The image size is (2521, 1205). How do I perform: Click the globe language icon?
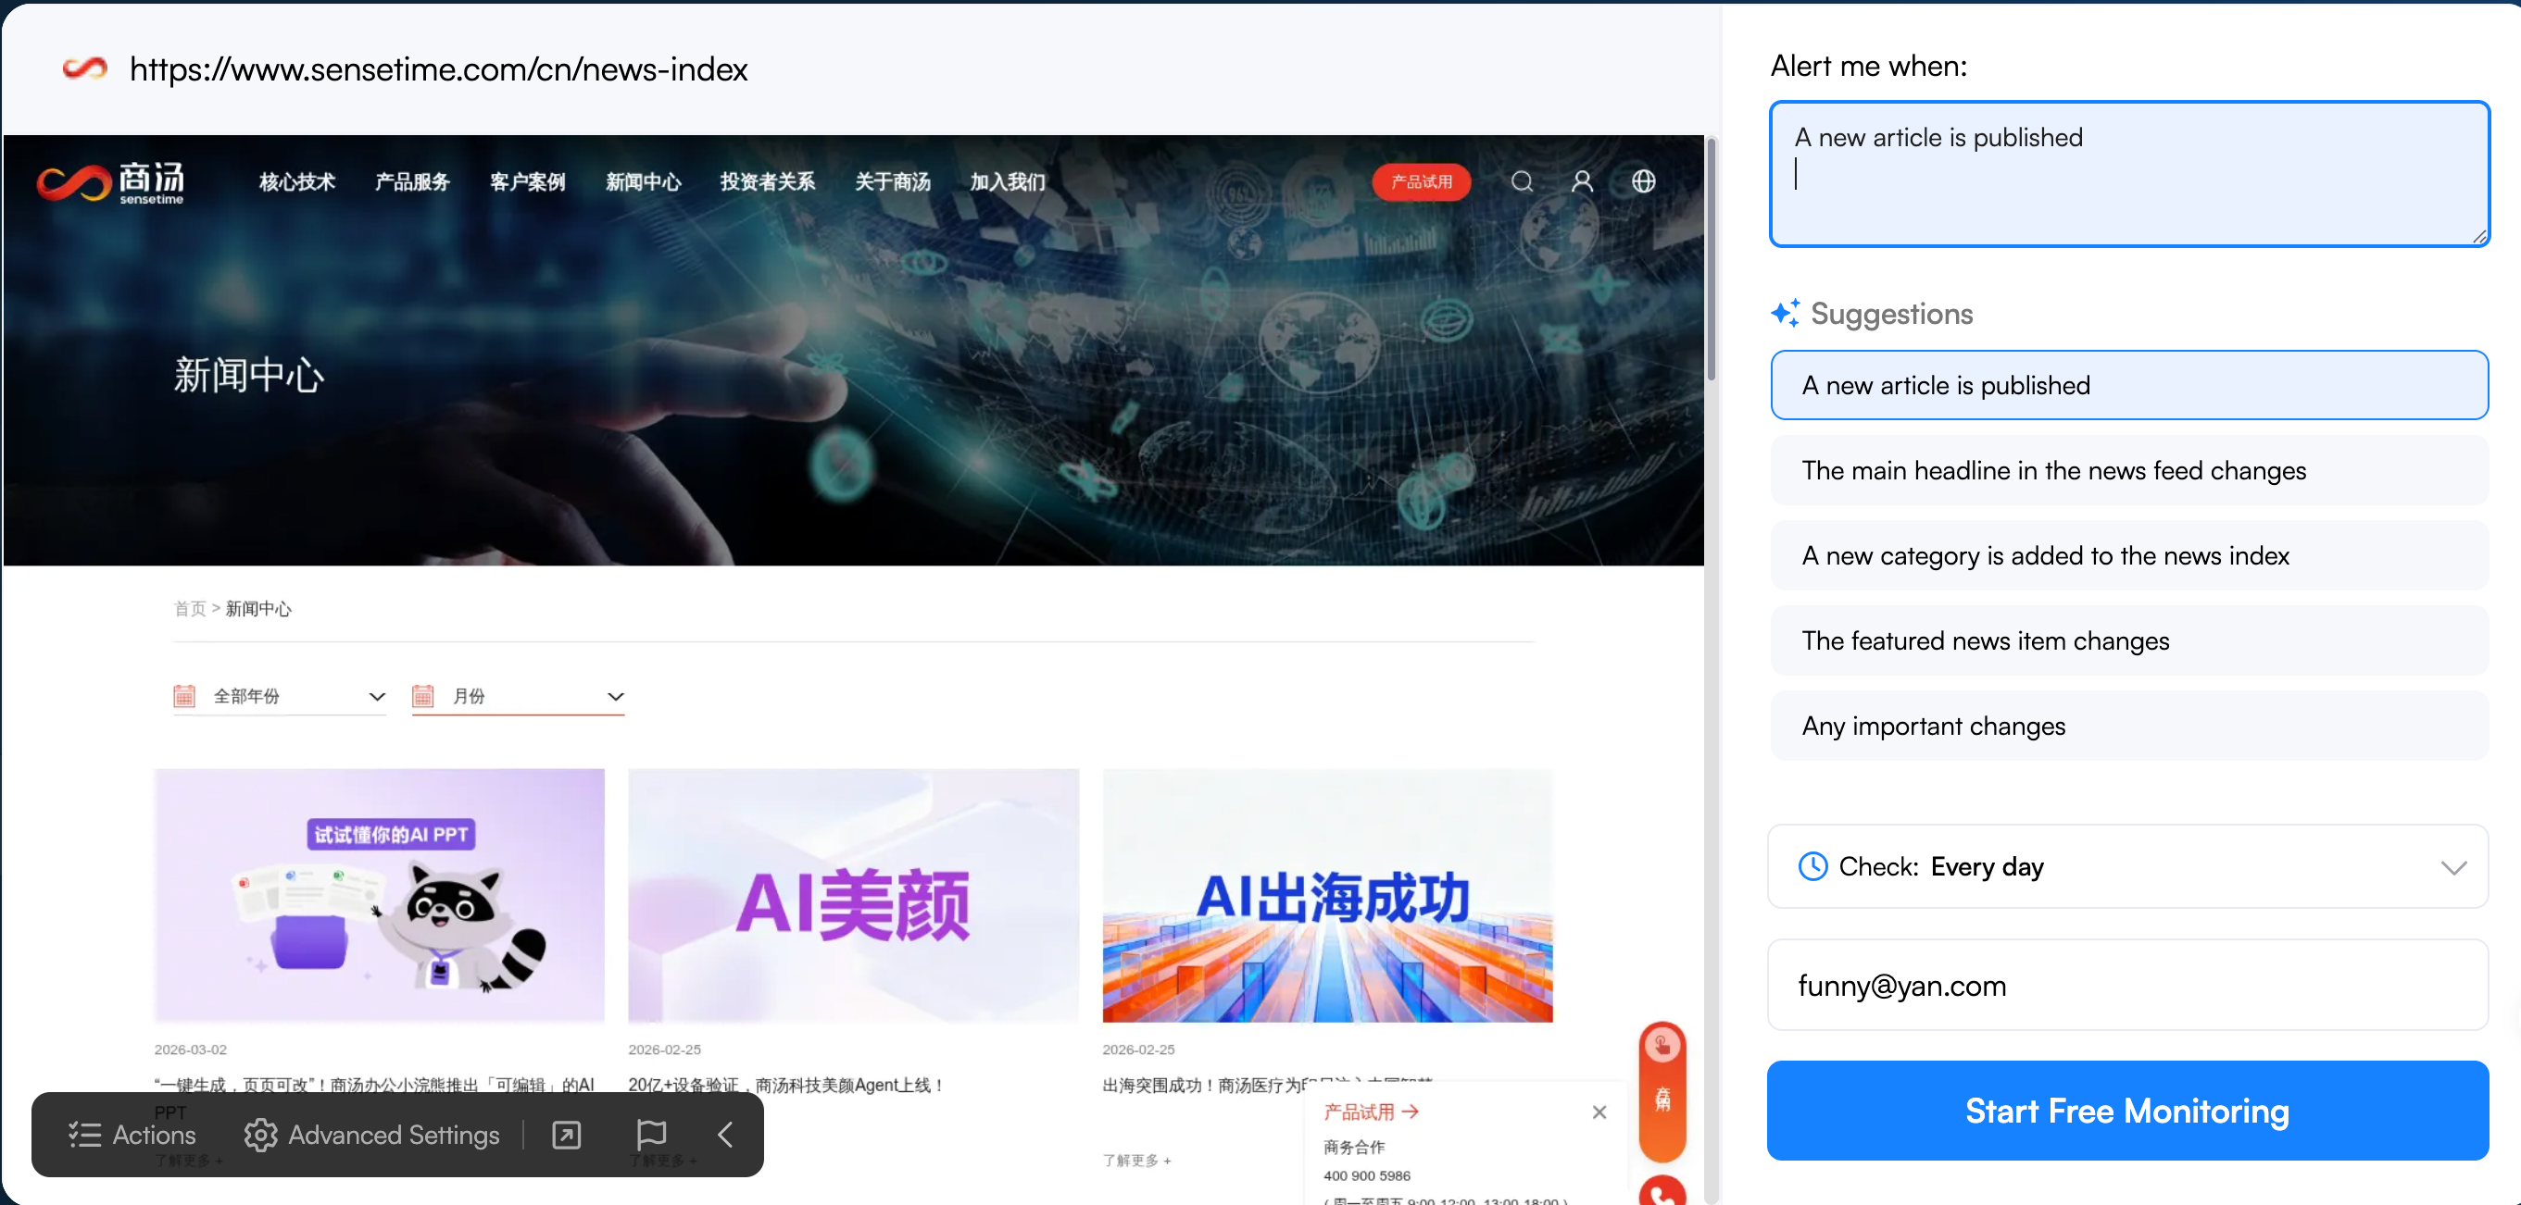pyautogui.click(x=1643, y=181)
